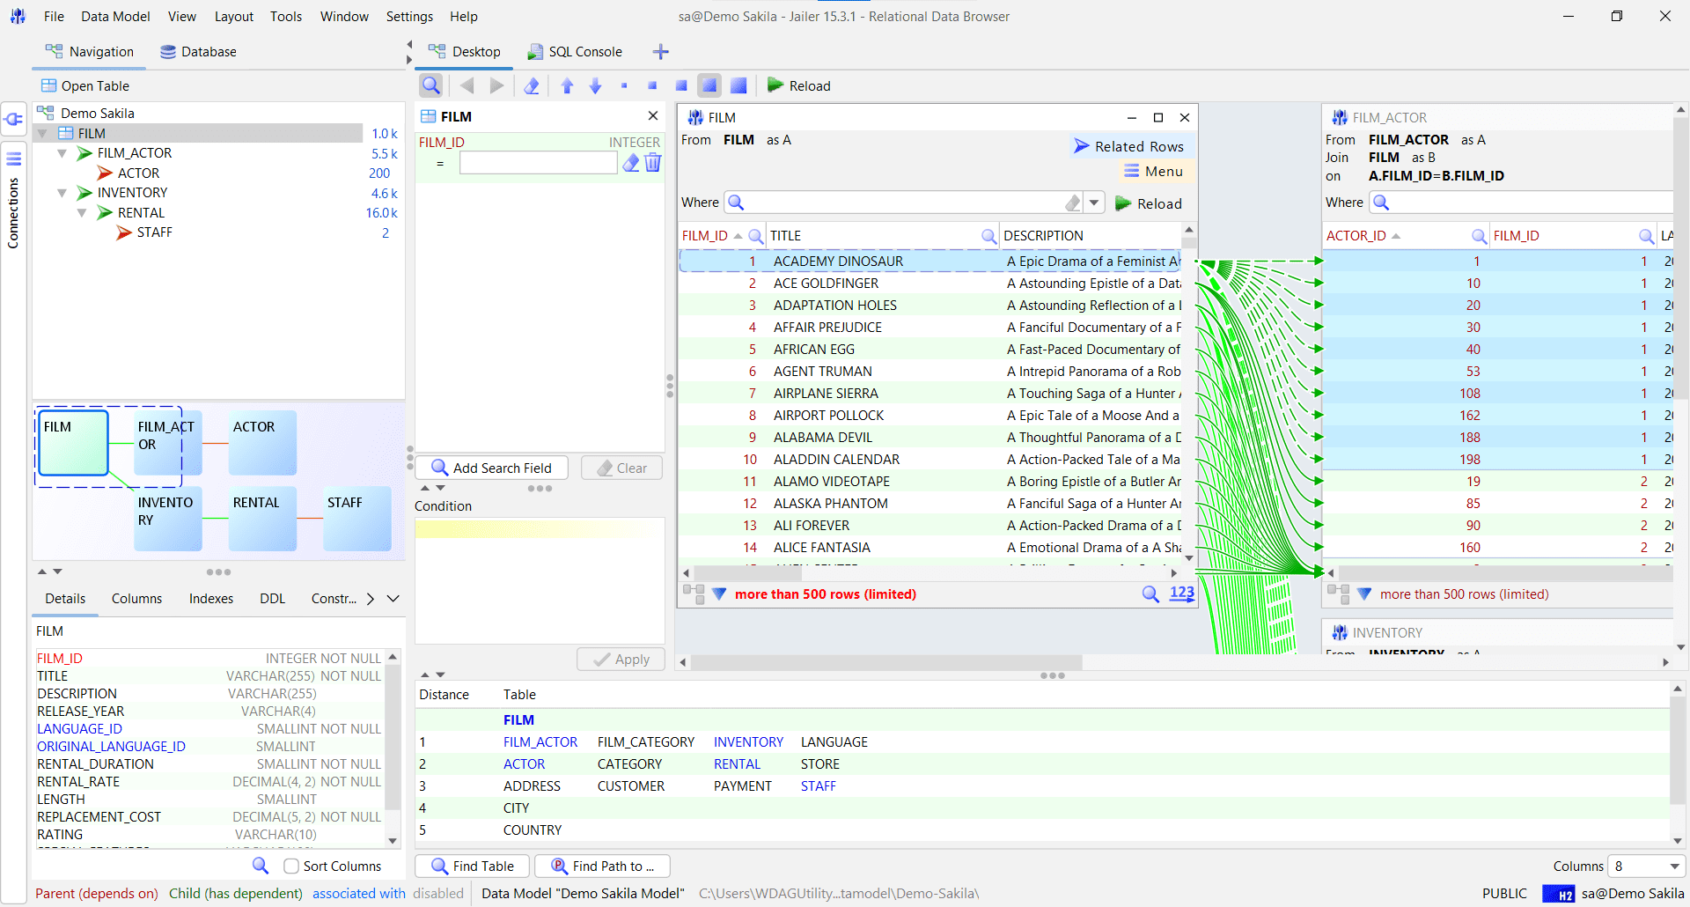Screen dimensions: 1690x907
Task: Remove the FILM_ID search field with the trash icon
Action: pyautogui.click(x=653, y=163)
